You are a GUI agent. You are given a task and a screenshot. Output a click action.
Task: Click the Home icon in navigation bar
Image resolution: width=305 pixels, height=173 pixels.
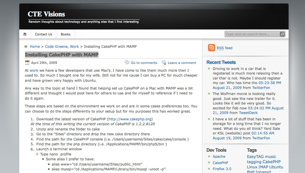[x=25, y=34]
